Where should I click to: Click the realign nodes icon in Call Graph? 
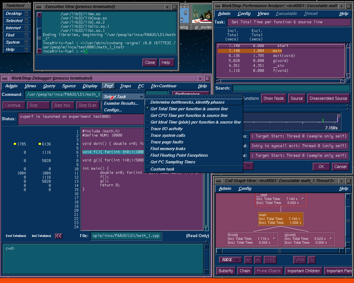300,260
